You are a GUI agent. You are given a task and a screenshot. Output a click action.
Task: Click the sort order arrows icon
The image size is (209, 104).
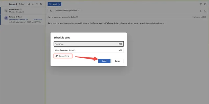pyautogui.click(x=41, y=4)
